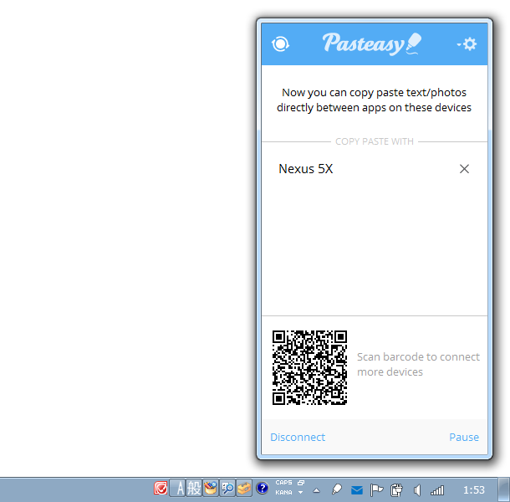Click the Pasteasy sync refresh icon
Screen dimensions: 510x502
coord(280,44)
